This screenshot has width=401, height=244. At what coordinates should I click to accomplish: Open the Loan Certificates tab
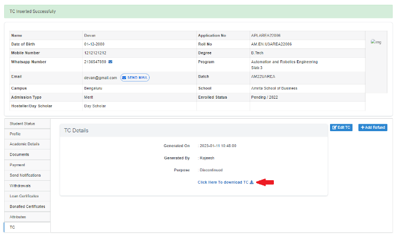(24, 196)
